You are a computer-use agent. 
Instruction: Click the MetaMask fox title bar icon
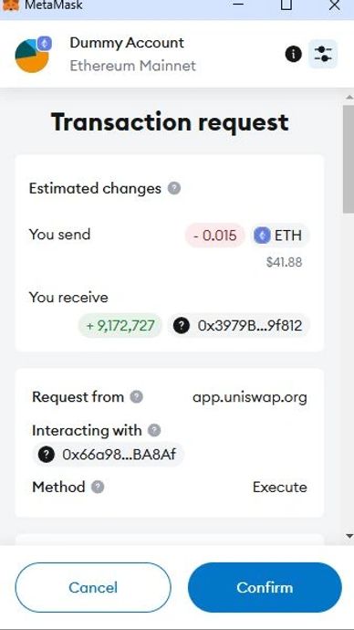pos(11,5)
